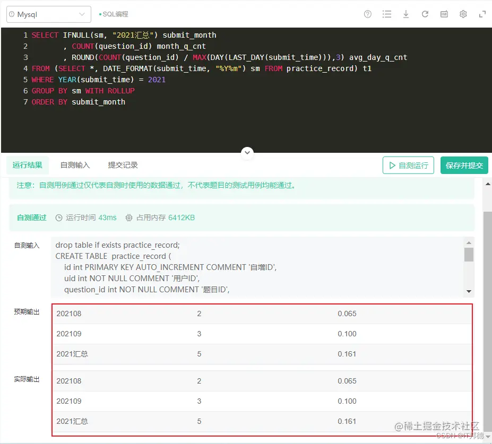
Task: Click the results panel scroll-up arrow
Action: 488,184
